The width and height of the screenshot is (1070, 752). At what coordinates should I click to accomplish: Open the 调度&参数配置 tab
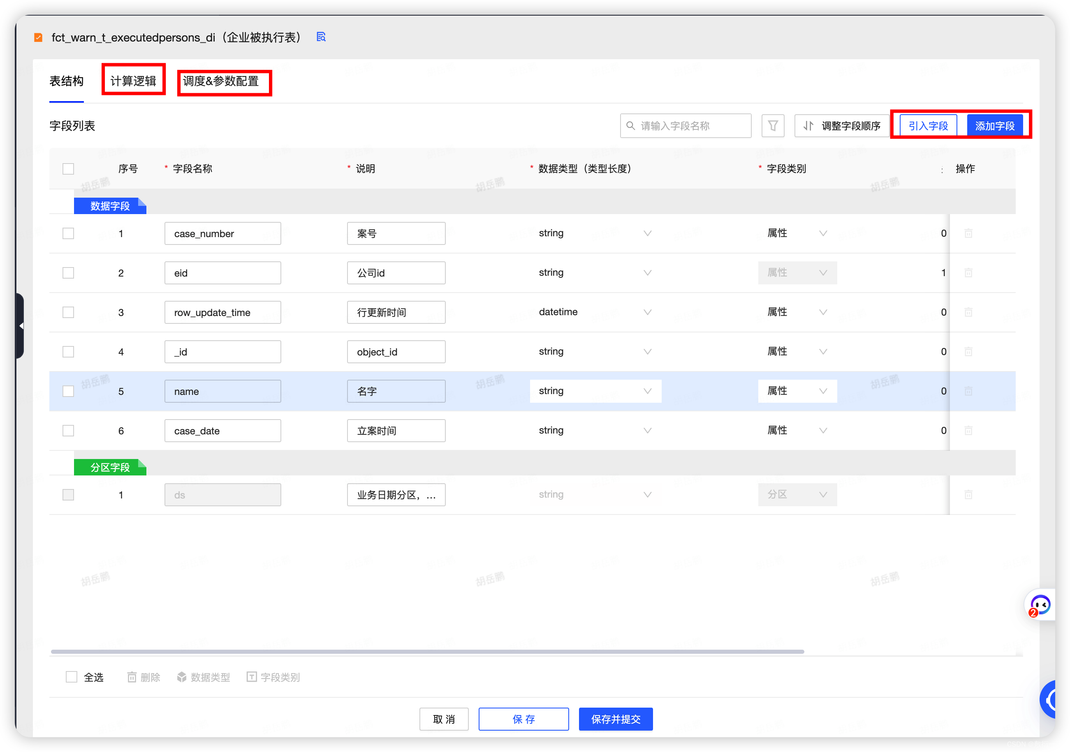tap(221, 81)
